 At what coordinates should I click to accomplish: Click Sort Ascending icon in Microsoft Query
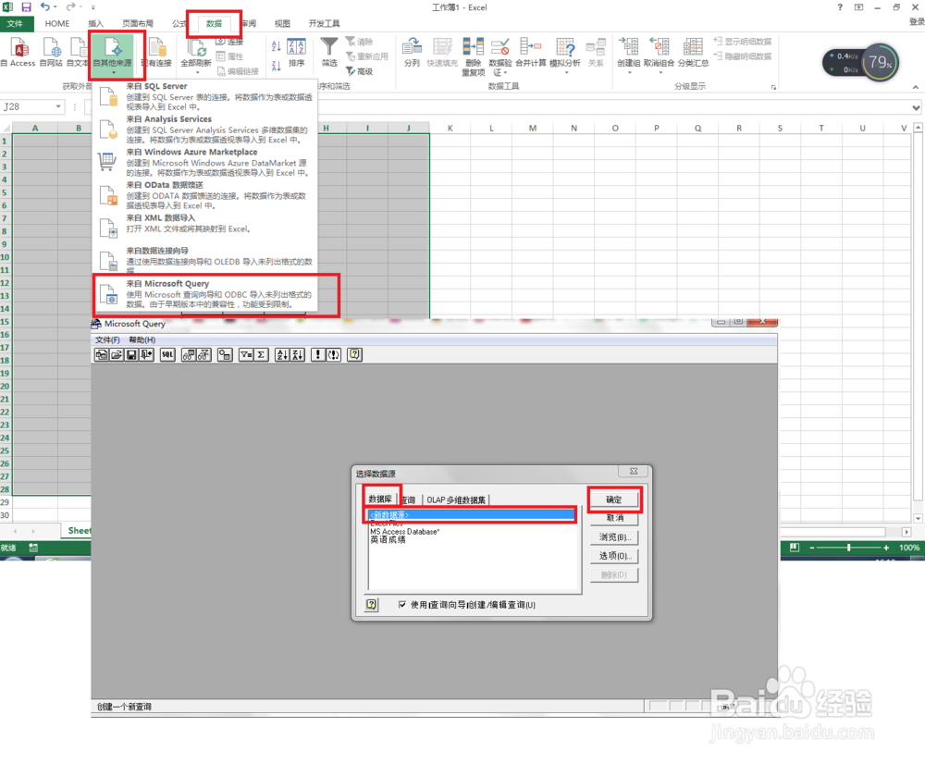282,354
